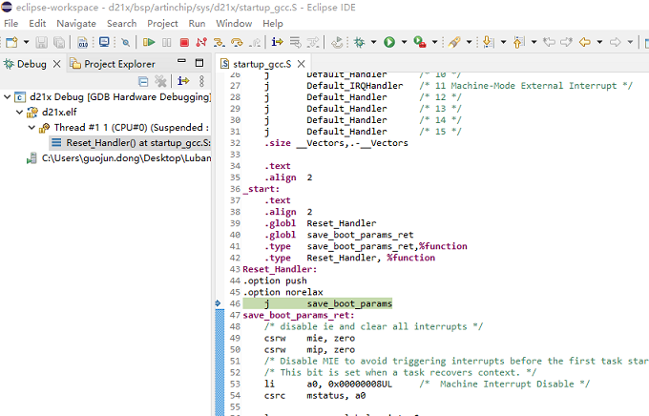Toggle Instruction Stepping Mode in toolbar
This screenshot has width=649, height=416.
click(x=278, y=42)
